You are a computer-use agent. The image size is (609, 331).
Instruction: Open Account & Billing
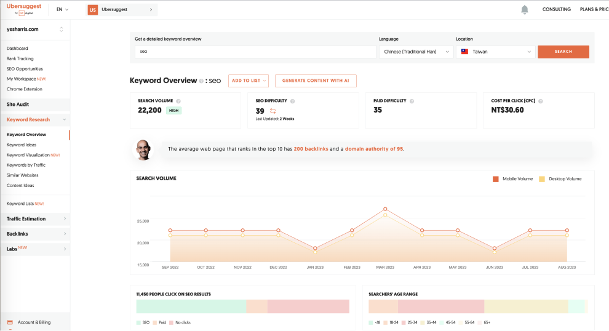tap(34, 322)
